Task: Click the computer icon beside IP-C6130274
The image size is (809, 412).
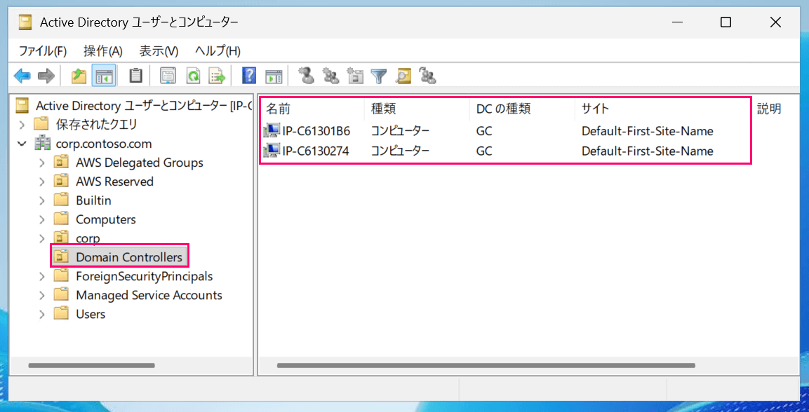Action: click(x=272, y=151)
